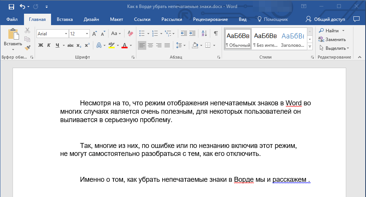
Task: Increase paragraph indent
Action: pos(192,33)
